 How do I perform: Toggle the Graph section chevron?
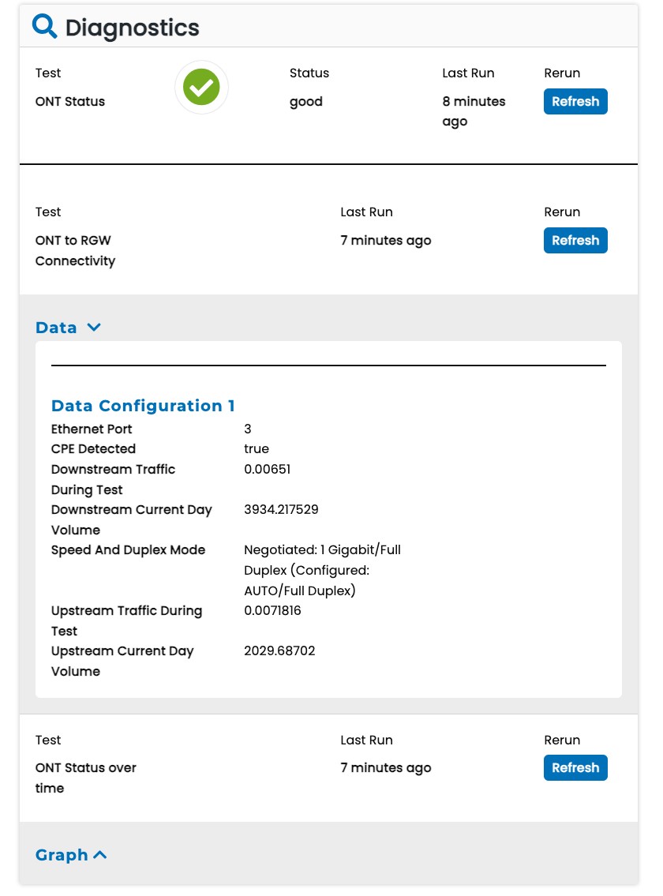coord(100,855)
